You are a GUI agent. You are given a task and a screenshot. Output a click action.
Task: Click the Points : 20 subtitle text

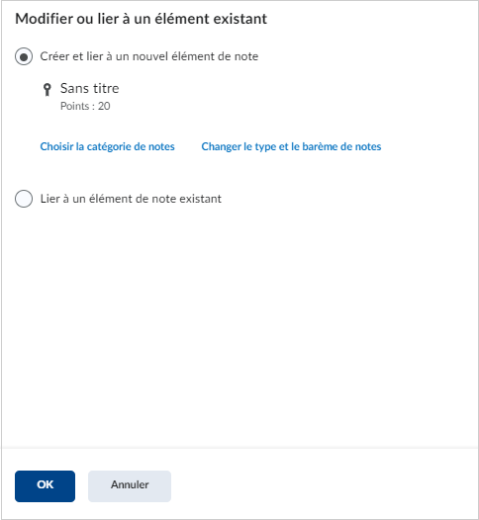[85, 106]
